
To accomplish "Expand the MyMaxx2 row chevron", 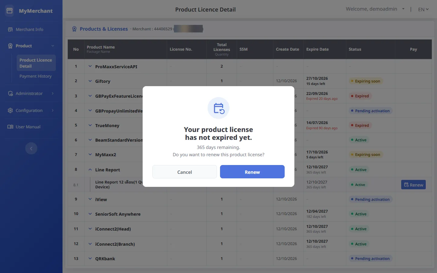I will point(90,154).
